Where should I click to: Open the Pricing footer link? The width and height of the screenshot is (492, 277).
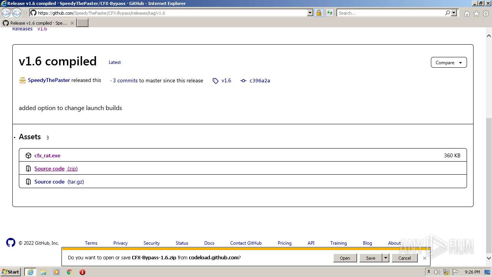click(284, 243)
